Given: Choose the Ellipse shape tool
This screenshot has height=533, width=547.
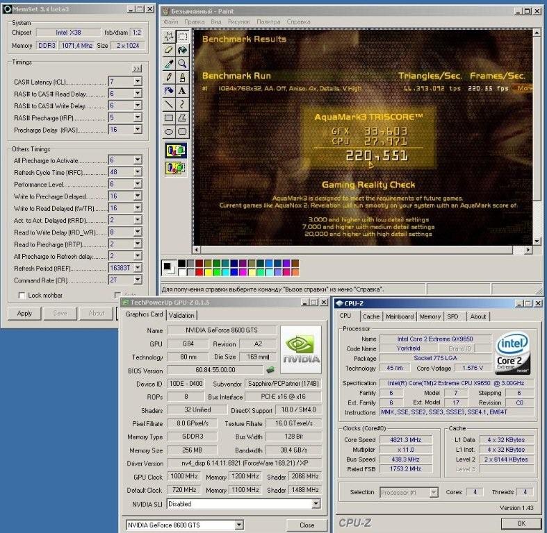Looking at the screenshot, I should point(169,131).
